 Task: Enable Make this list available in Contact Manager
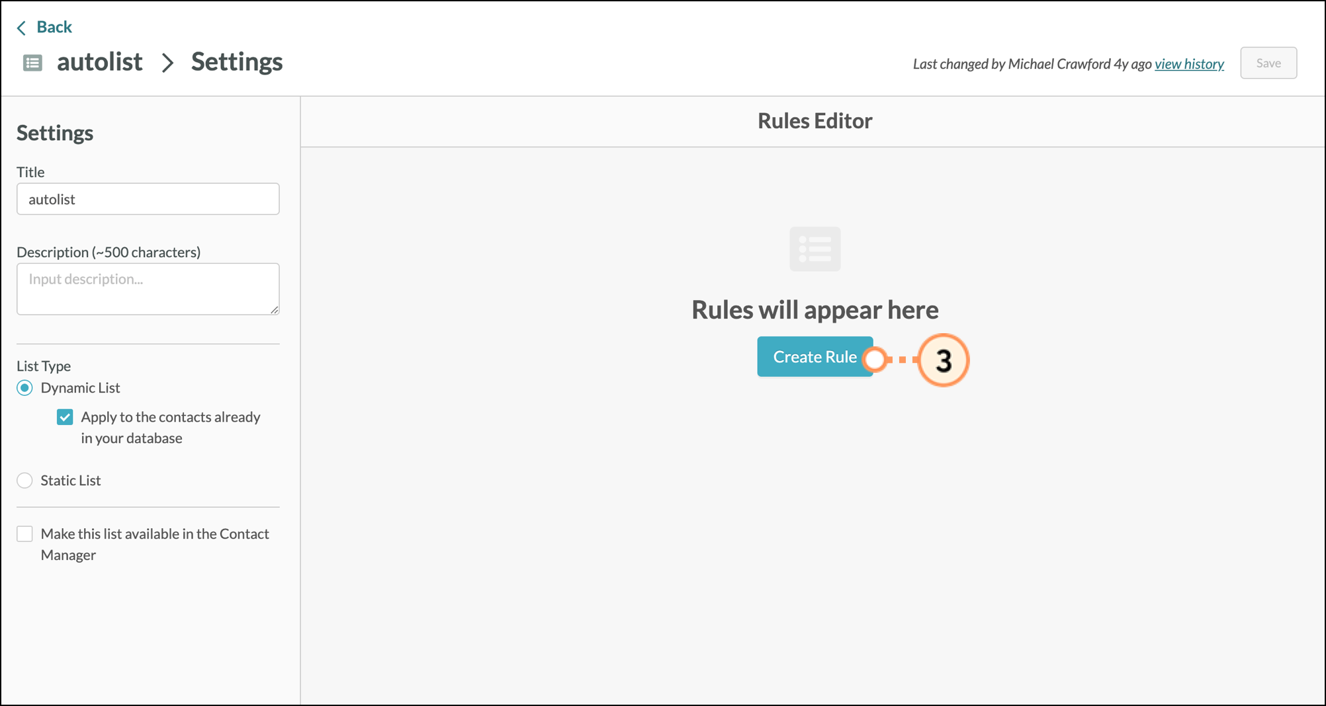24,534
